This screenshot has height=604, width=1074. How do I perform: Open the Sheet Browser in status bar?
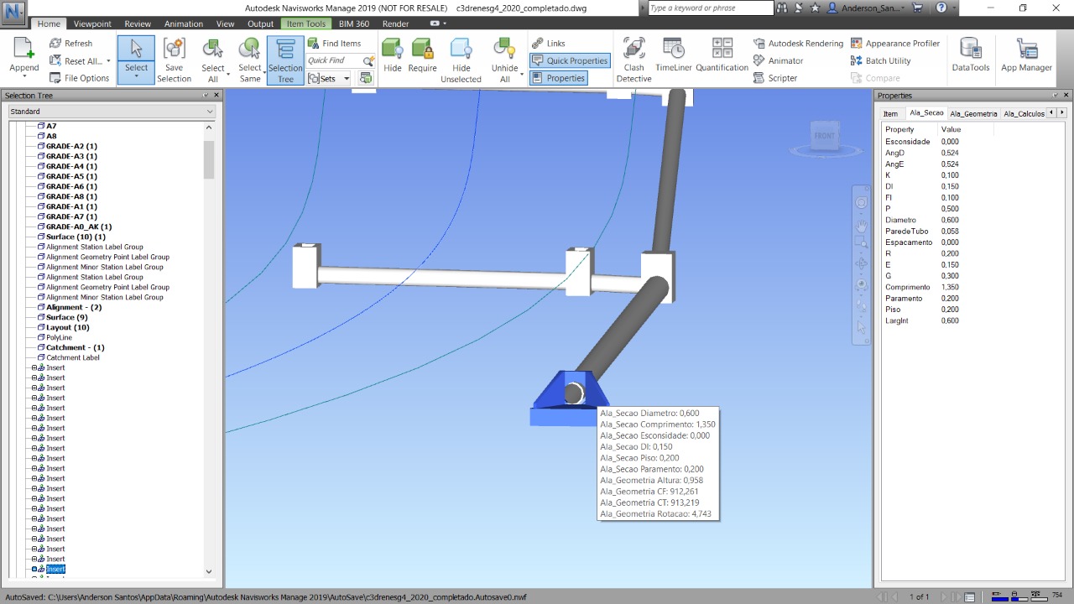click(969, 597)
